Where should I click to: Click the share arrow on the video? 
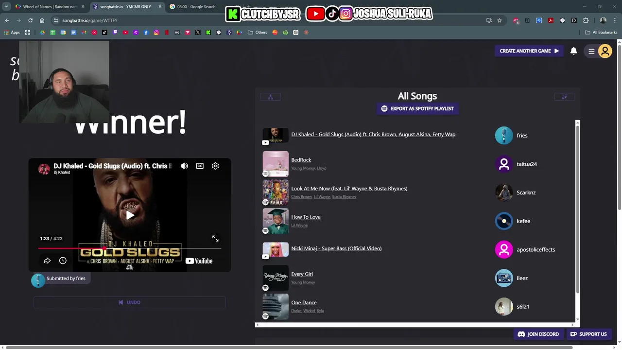(x=47, y=261)
